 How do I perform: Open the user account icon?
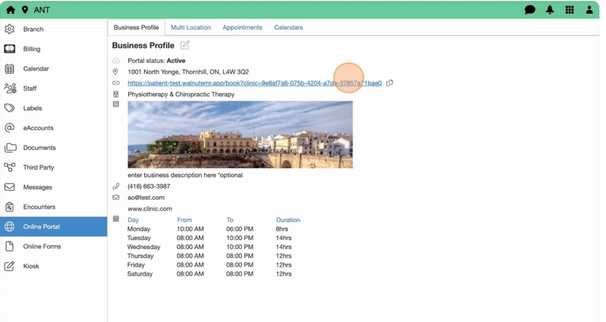pyautogui.click(x=589, y=10)
